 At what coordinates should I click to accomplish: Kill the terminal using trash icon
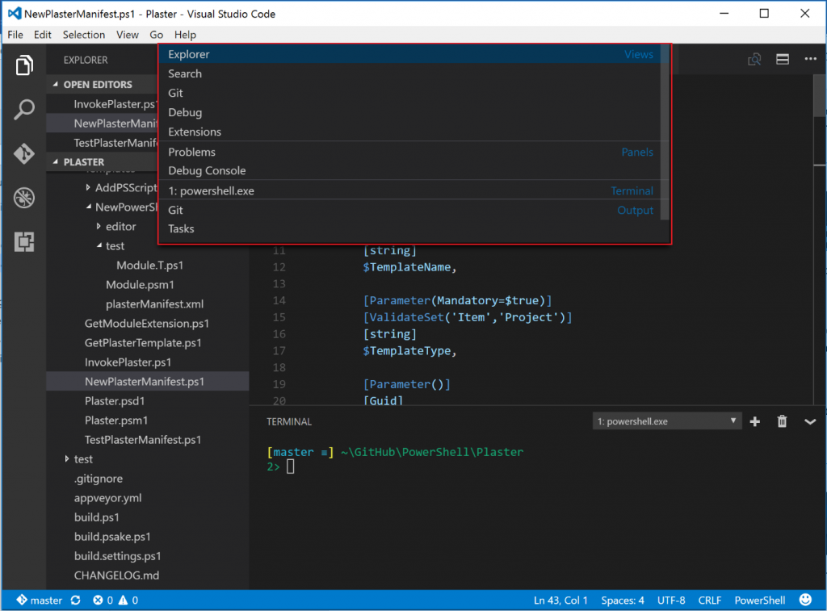782,421
